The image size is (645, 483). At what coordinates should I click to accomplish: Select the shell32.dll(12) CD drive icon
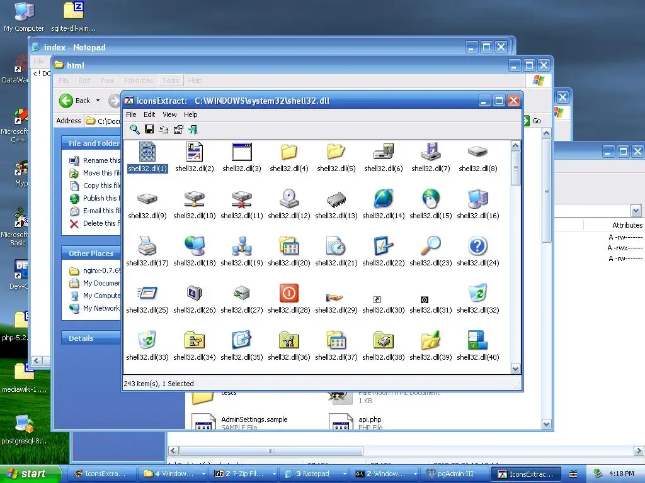coord(288,199)
